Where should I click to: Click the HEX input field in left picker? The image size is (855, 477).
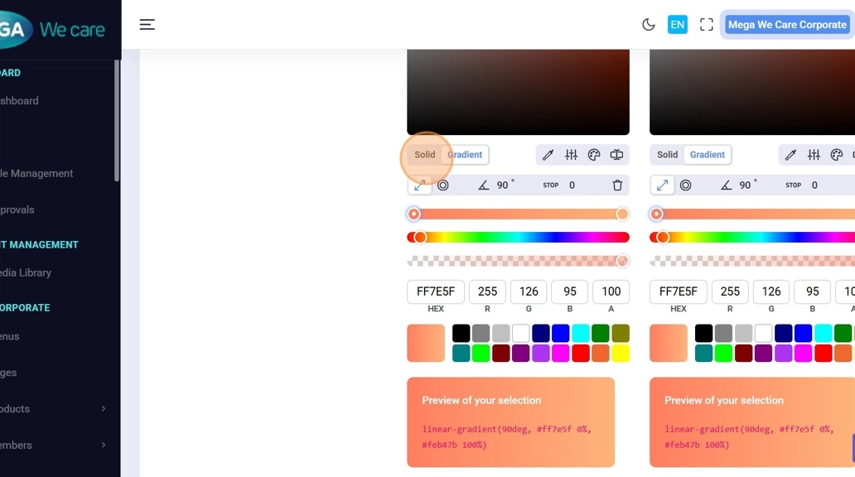point(436,291)
